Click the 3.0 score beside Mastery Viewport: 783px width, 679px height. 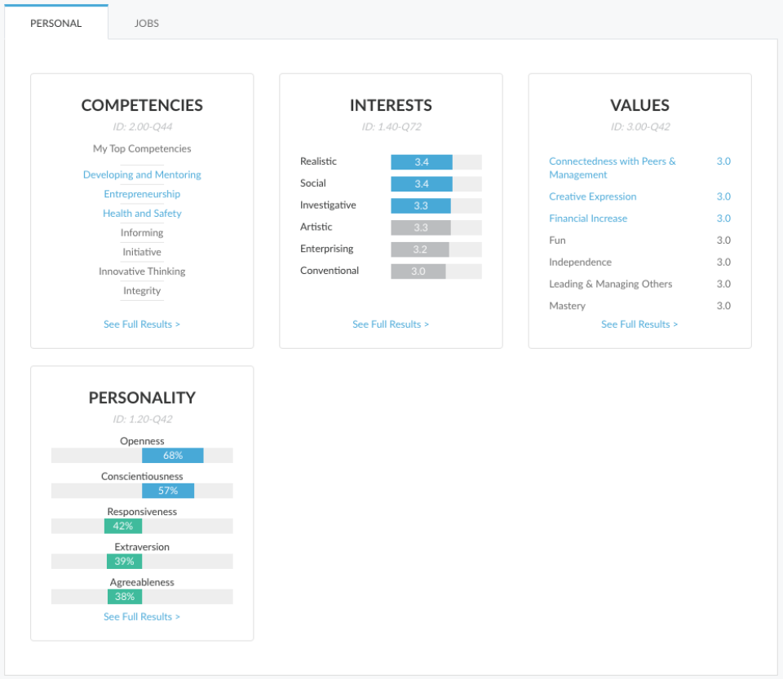pyautogui.click(x=723, y=306)
